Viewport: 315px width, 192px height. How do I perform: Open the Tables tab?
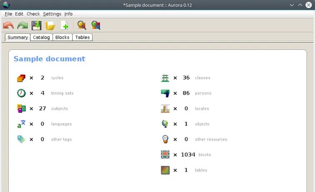(82, 37)
